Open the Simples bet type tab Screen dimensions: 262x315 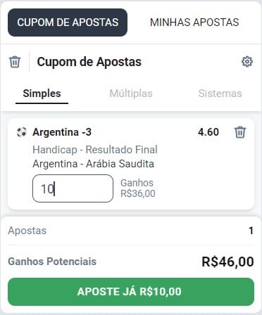[42, 94]
